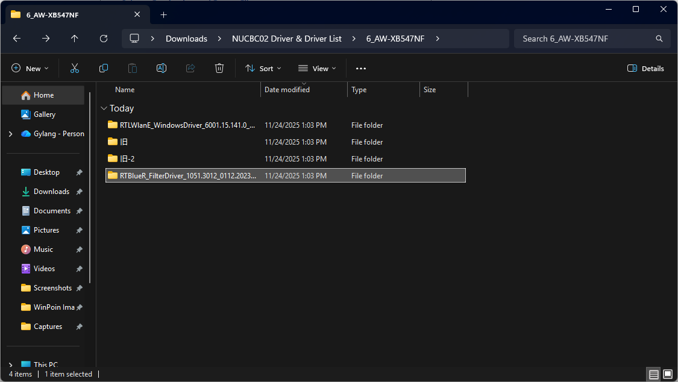Click the Refresh button
The height and width of the screenshot is (382, 678).
[104, 39]
